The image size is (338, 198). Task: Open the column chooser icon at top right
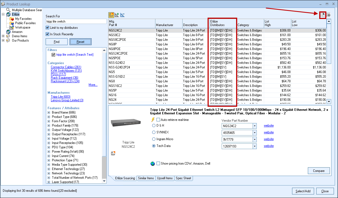click(323, 15)
